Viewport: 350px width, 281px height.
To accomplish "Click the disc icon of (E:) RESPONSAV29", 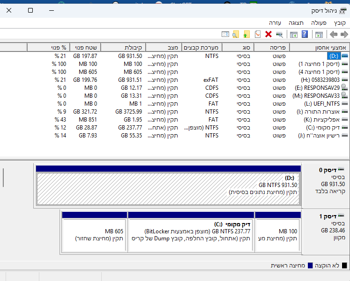I will point(345,87).
